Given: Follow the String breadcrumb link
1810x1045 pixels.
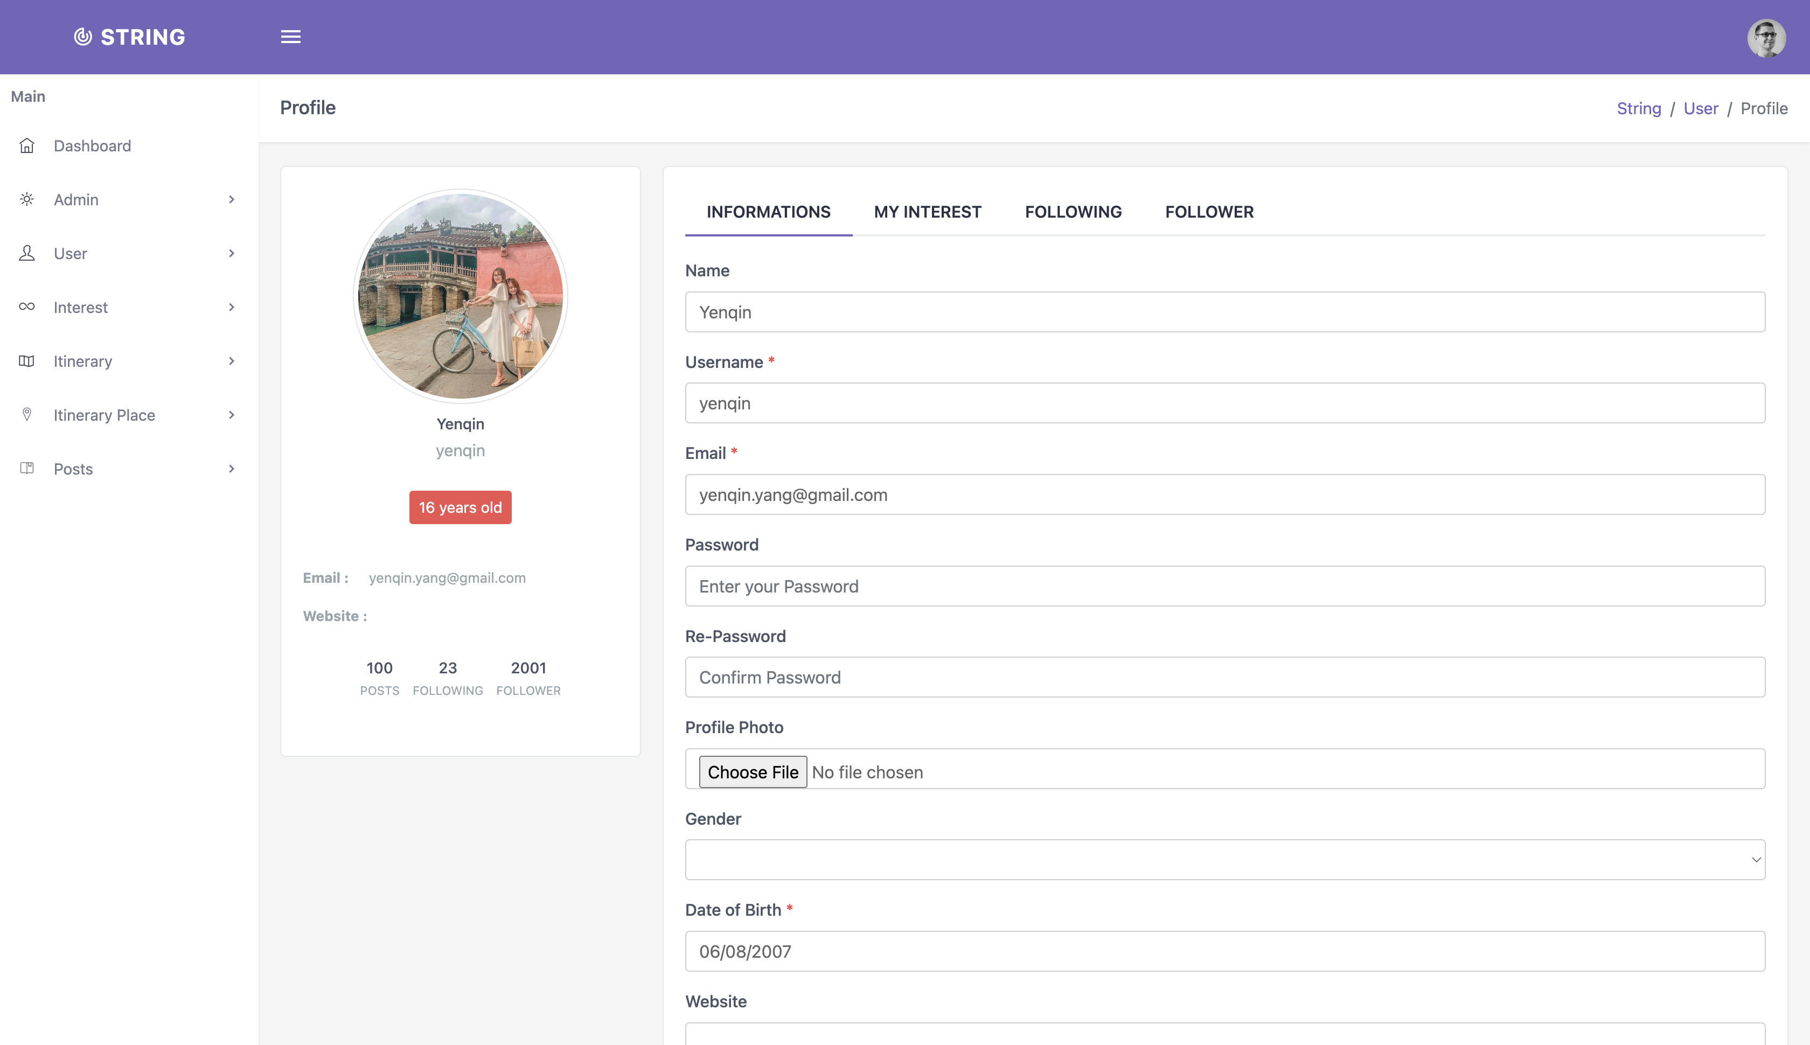Looking at the screenshot, I should point(1639,108).
